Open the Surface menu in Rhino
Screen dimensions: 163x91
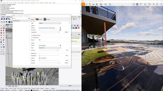tap(15, 3)
